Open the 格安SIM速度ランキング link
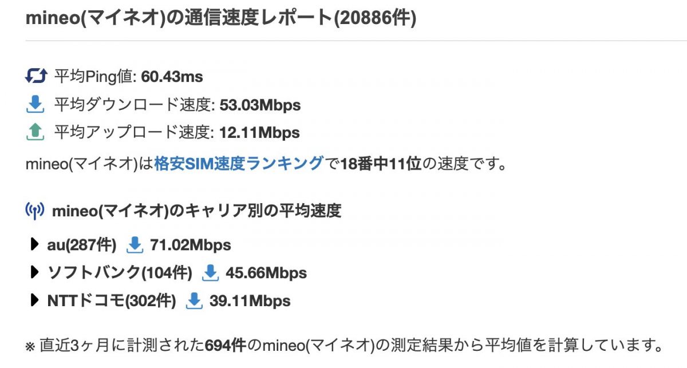Image resolution: width=687 pixels, height=368 pixels. point(238,164)
